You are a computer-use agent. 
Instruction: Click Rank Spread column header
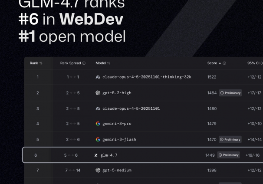coord(70,63)
